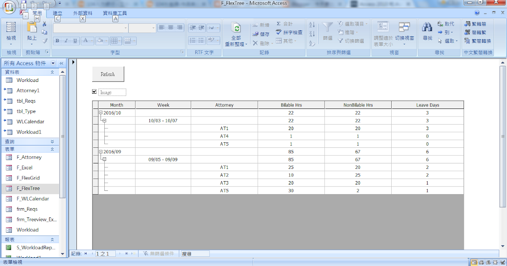Open the font size dropdown
Screen dimensions: 507x266
click(x=153, y=27)
